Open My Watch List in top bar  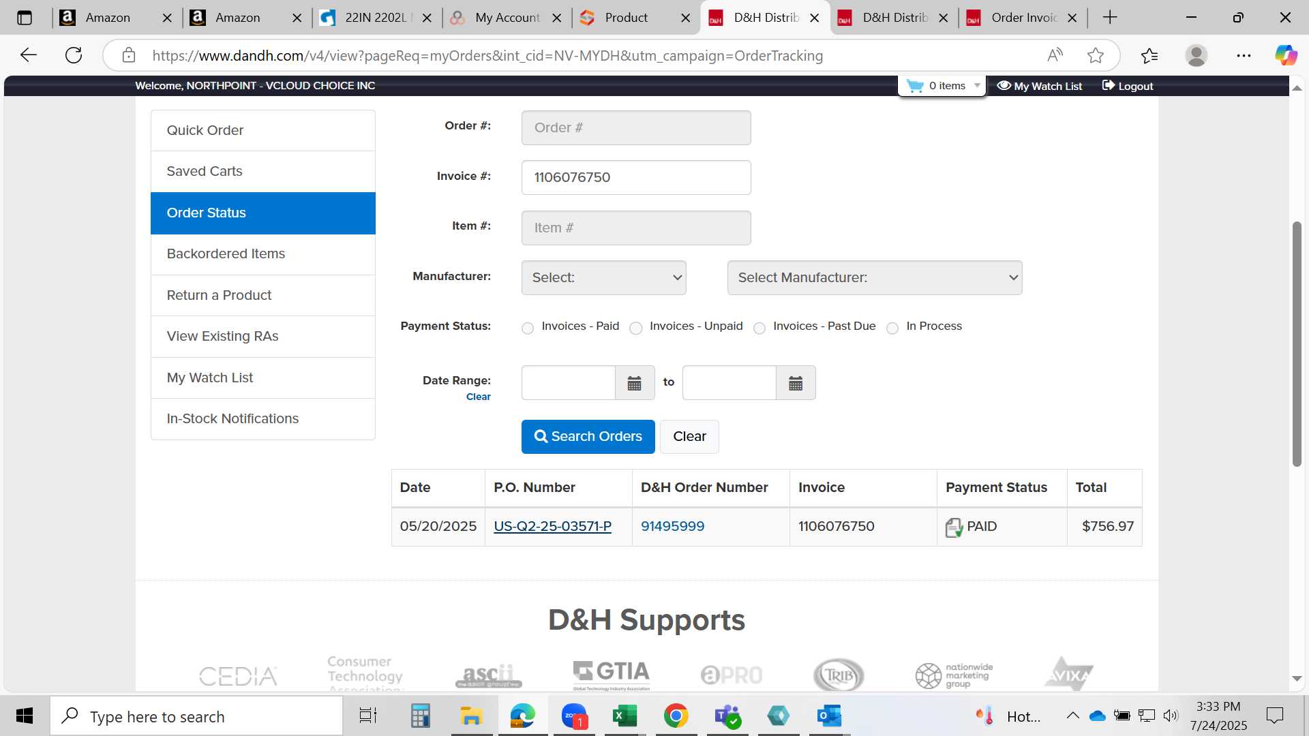click(1040, 86)
